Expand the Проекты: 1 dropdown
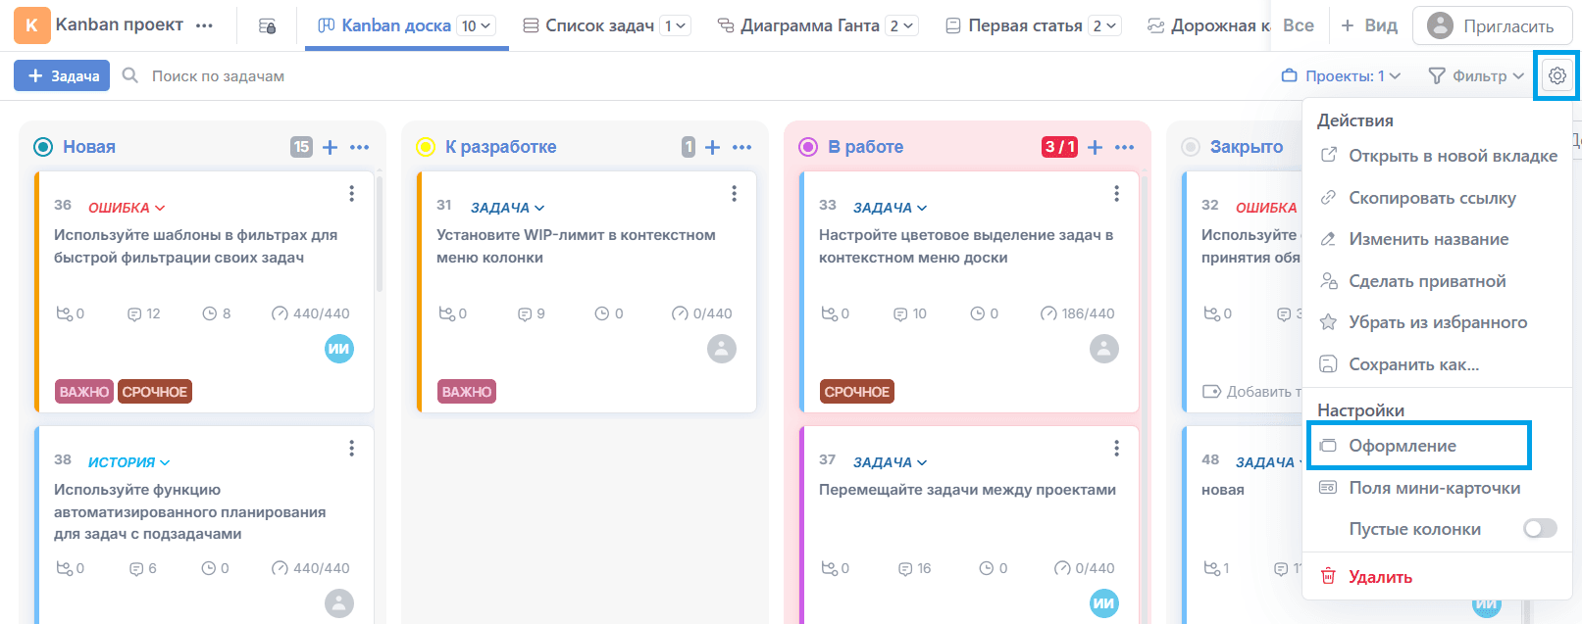 [x=1341, y=75]
